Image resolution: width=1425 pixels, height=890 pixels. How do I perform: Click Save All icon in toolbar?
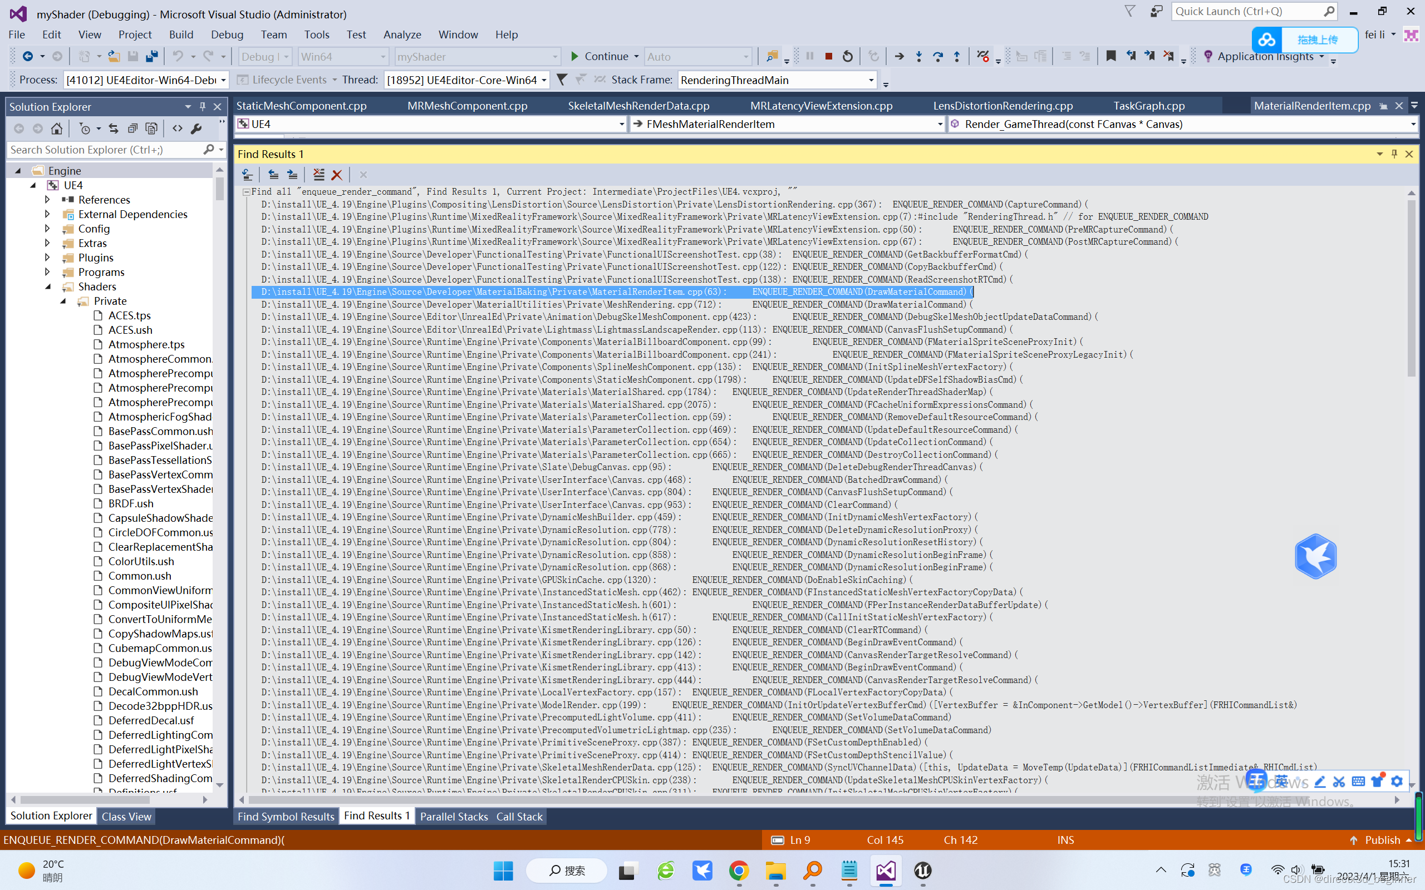(152, 57)
